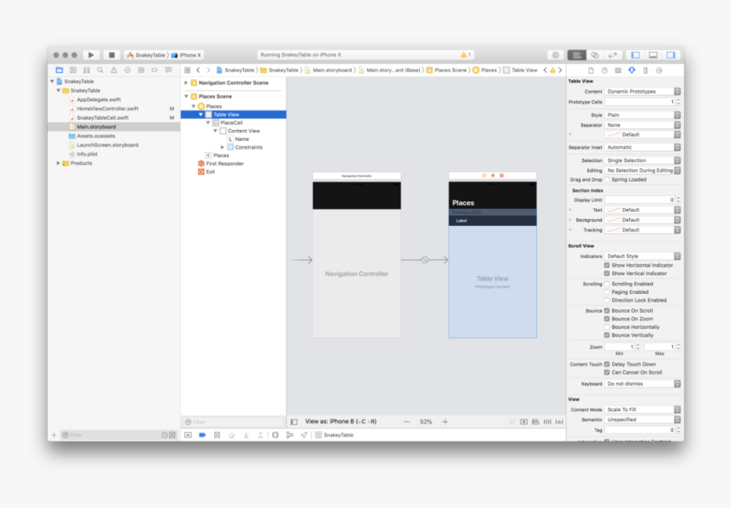
Task: Expand the Constraints item in outline
Action: click(x=223, y=147)
